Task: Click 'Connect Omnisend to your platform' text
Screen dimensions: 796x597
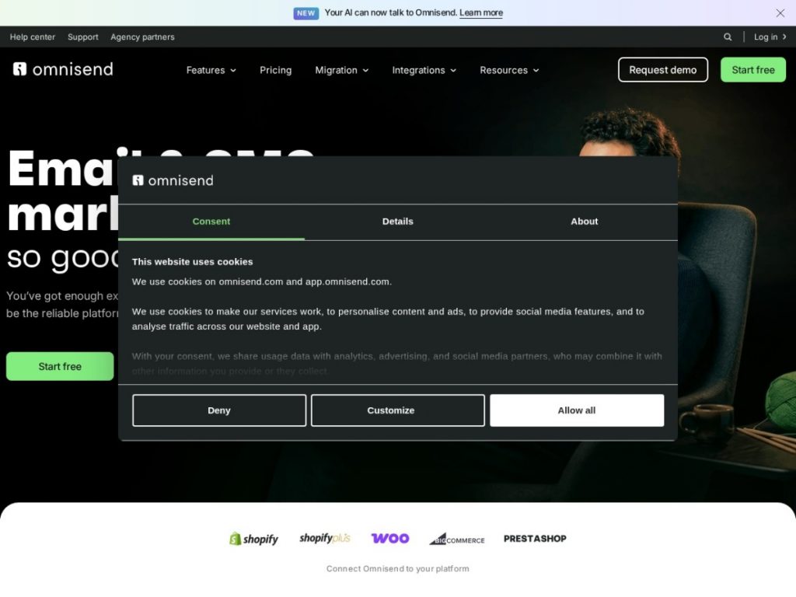Action: click(397, 568)
